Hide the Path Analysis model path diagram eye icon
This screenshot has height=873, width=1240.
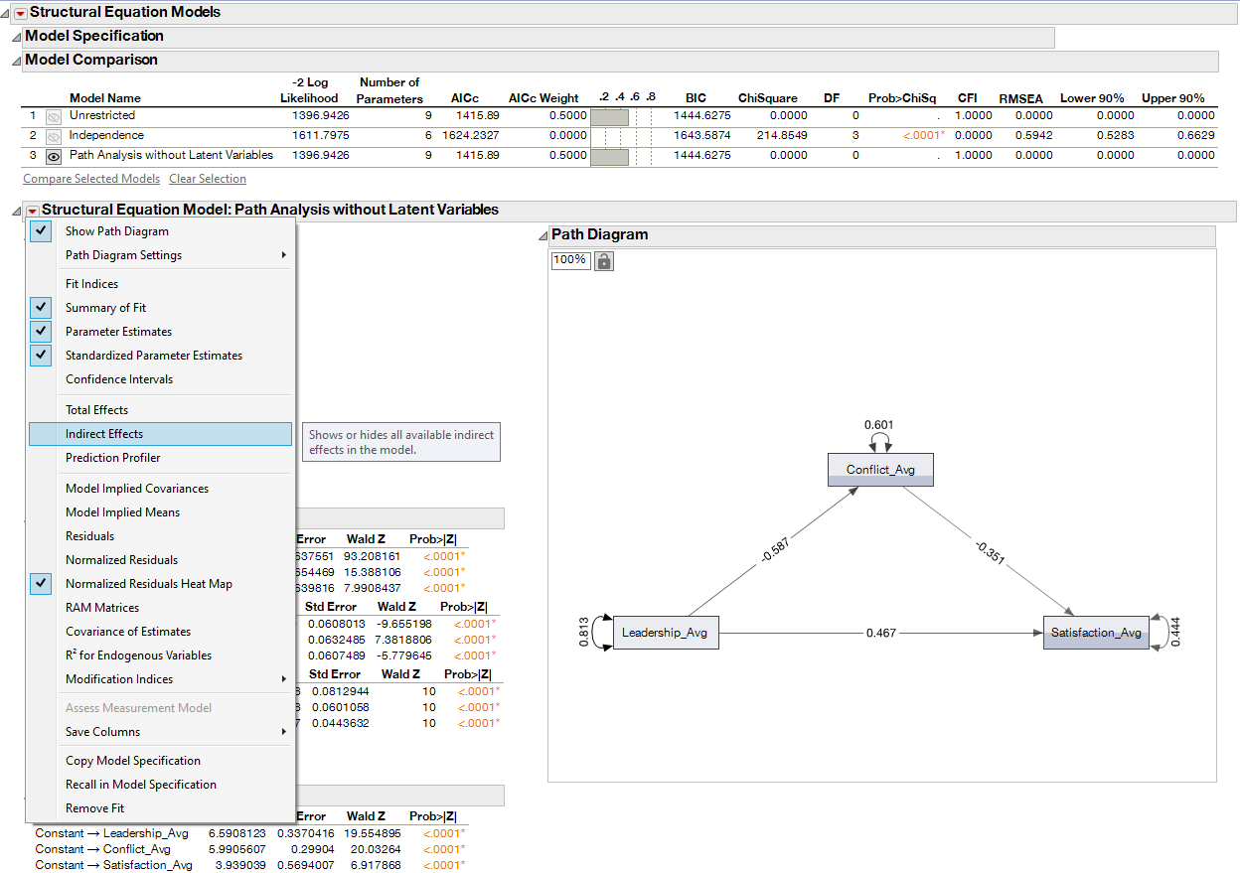[55, 155]
